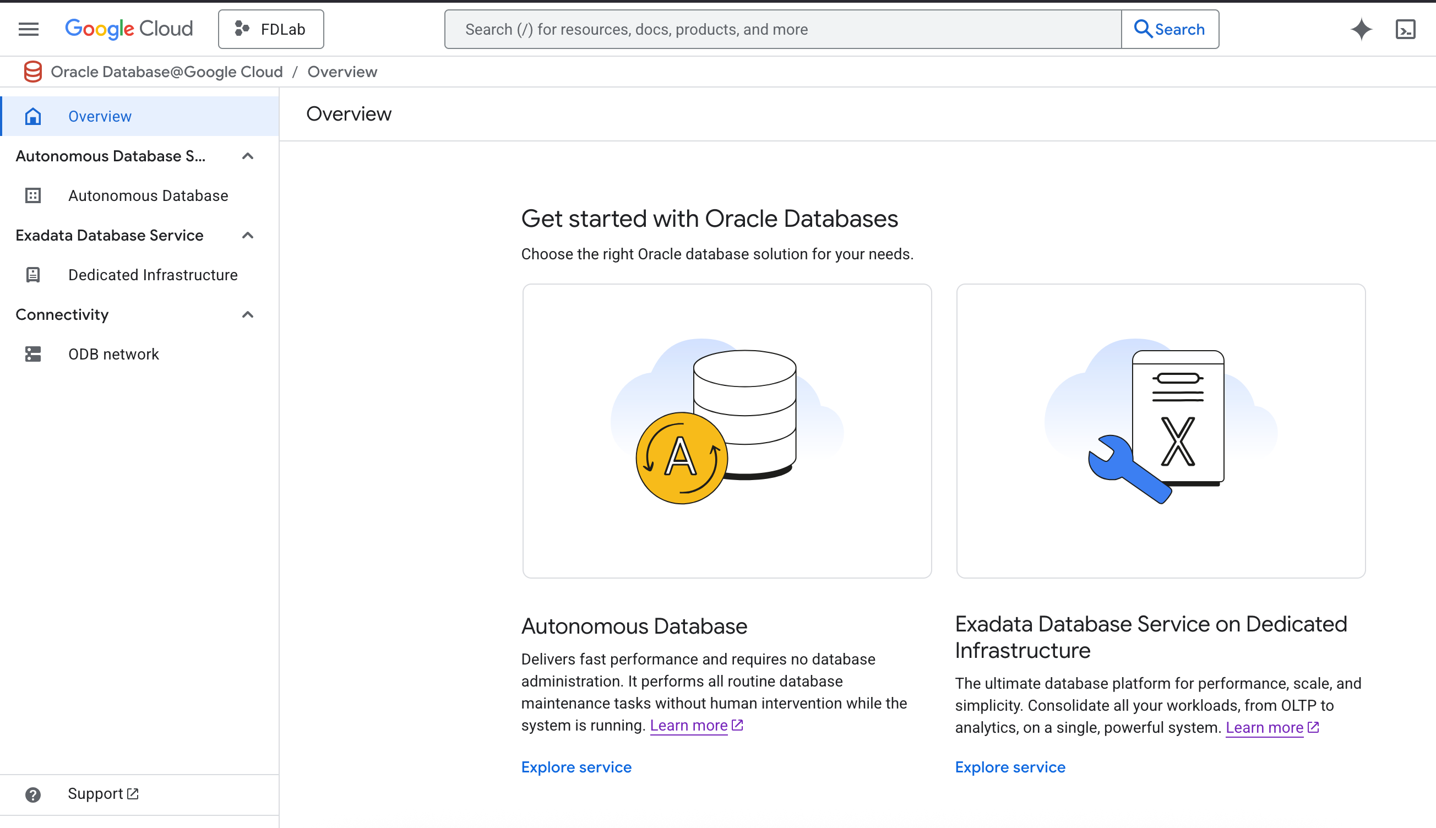Click Get started with Oracle Databases heading
1436x828 pixels.
(x=710, y=219)
